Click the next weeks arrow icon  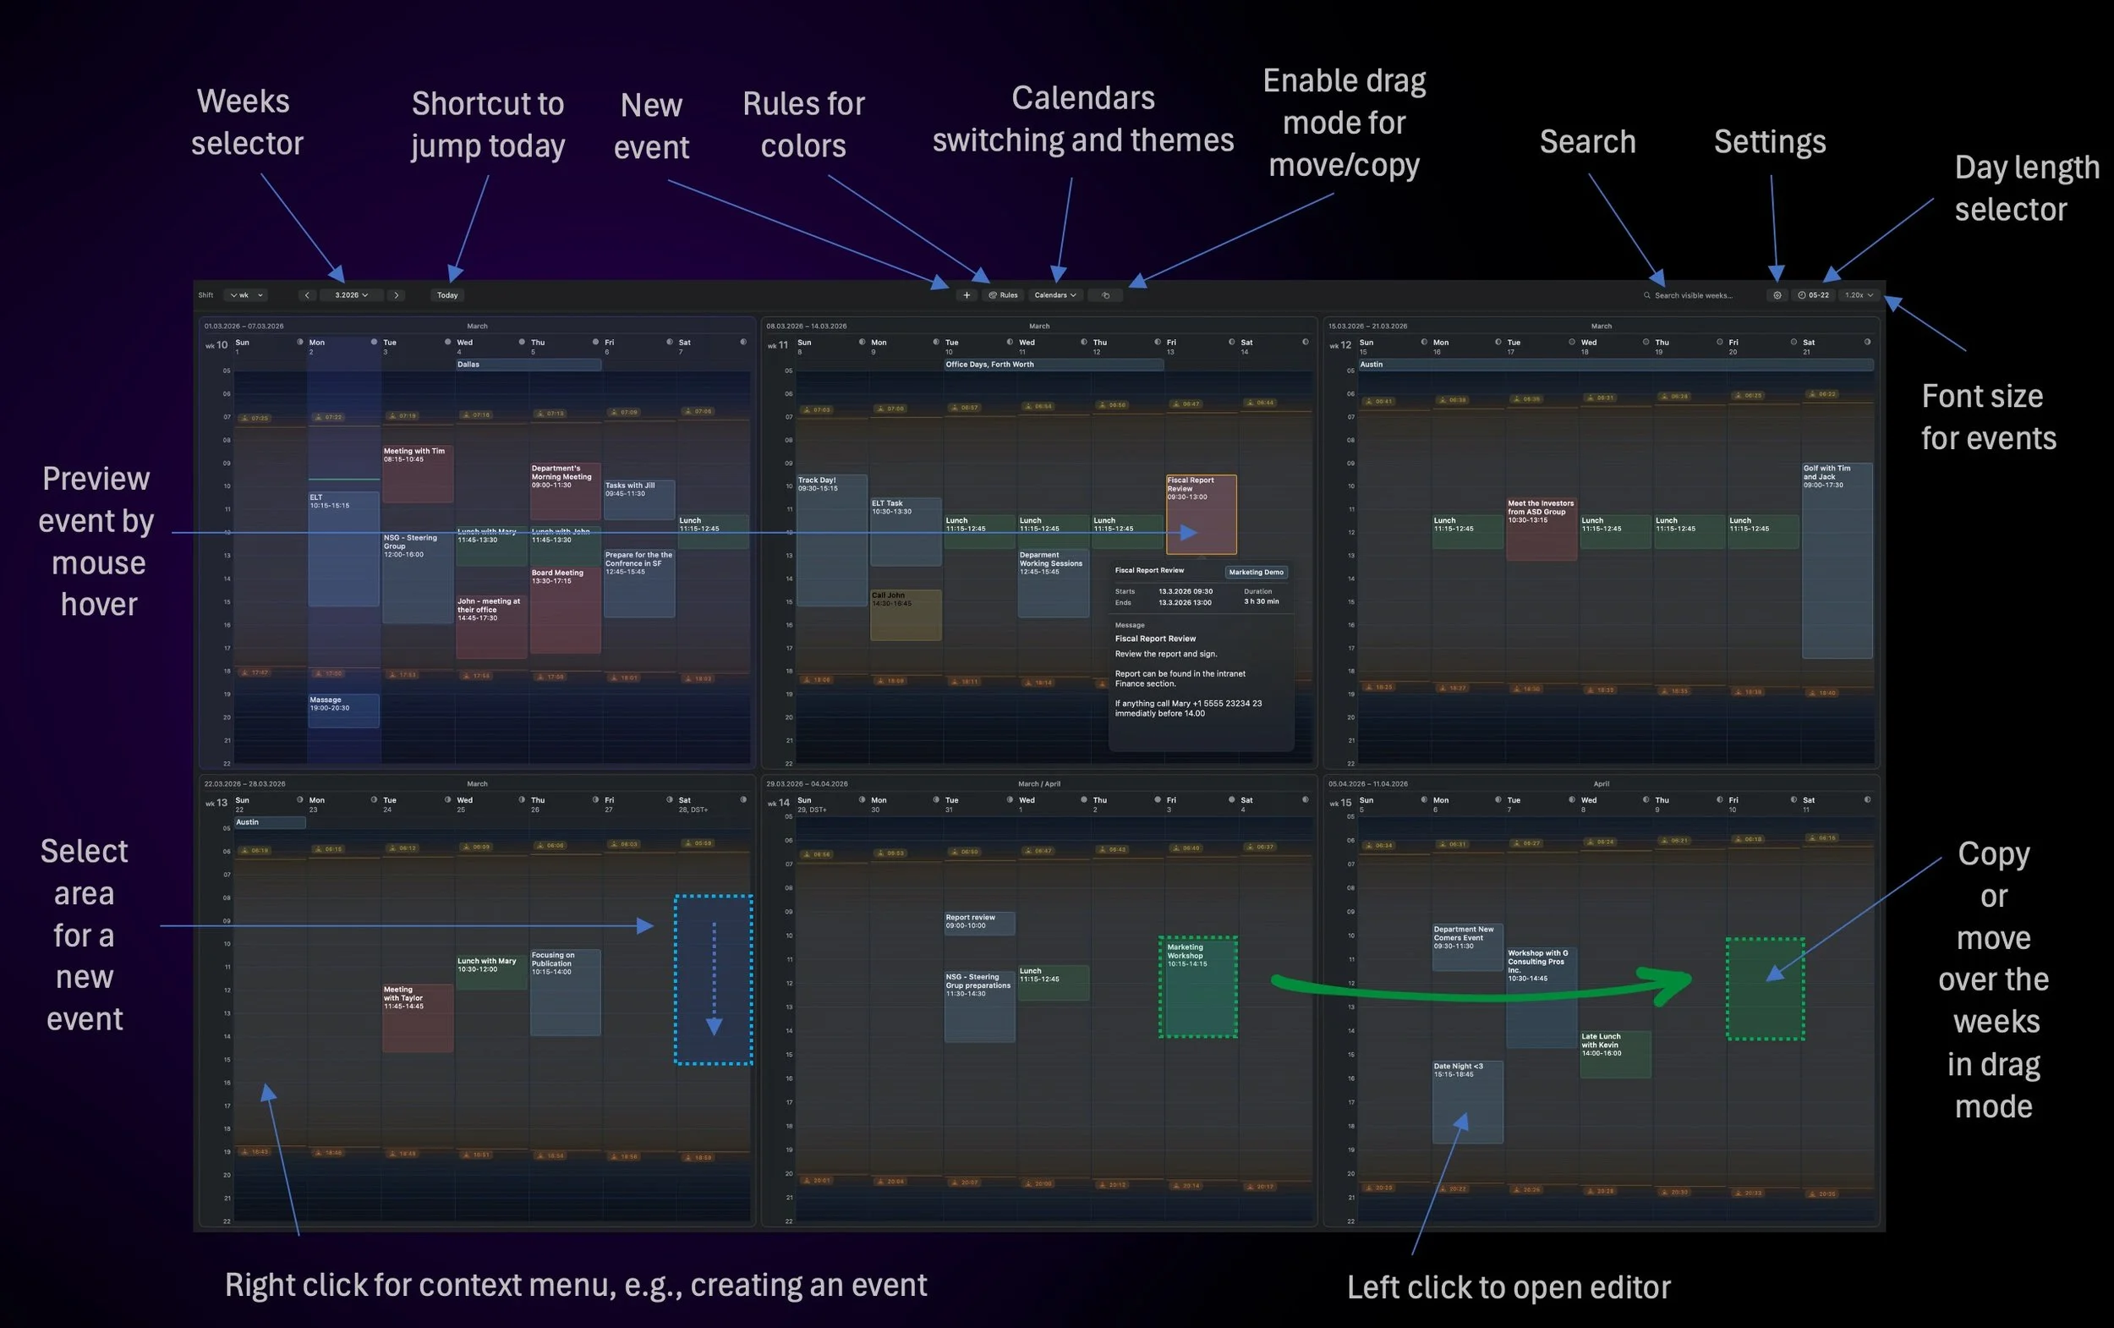(397, 295)
